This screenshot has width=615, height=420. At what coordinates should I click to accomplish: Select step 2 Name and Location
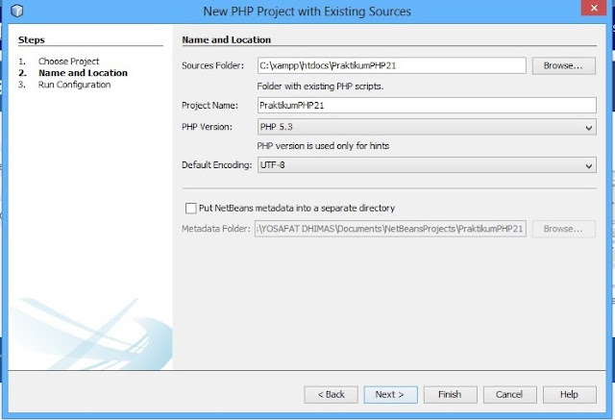[x=83, y=73]
